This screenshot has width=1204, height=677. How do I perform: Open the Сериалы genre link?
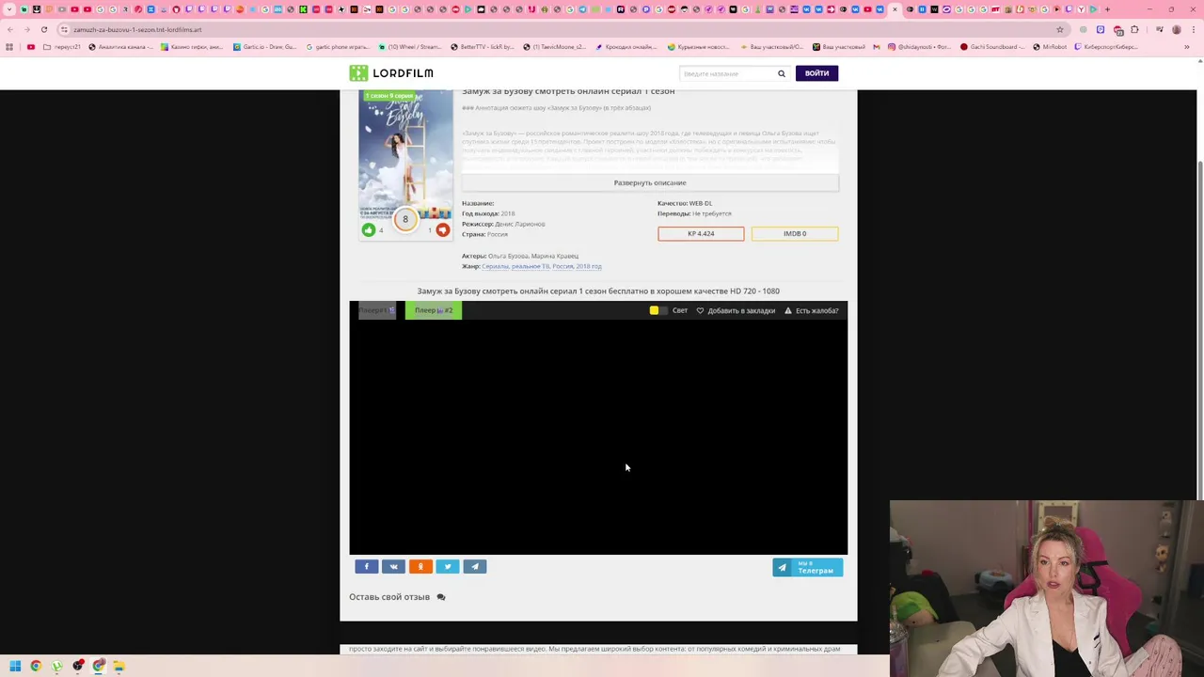pos(495,266)
